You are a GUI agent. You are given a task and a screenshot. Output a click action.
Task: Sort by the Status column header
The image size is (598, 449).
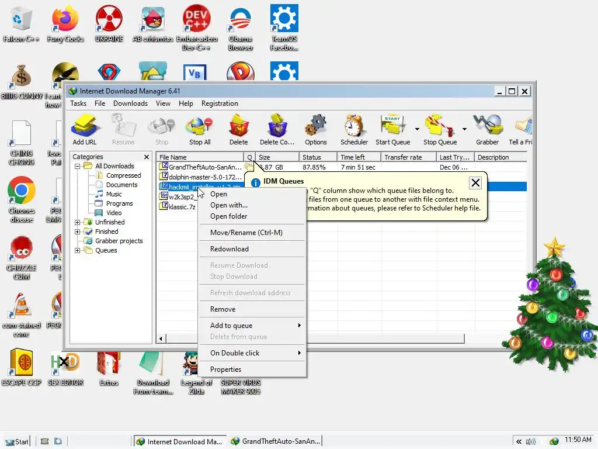click(318, 157)
